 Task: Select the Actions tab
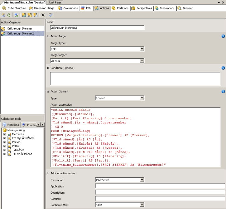[x=102, y=8]
